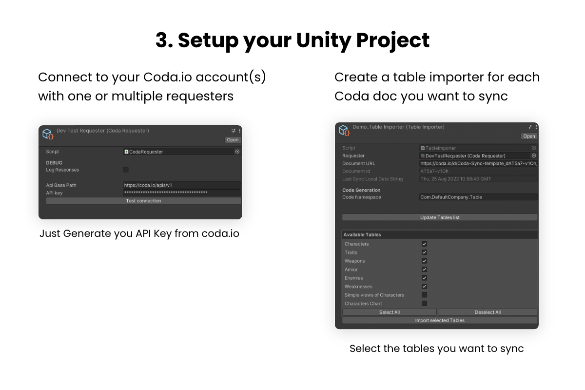
Task: Click the Select All button
Action: [390, 312]
